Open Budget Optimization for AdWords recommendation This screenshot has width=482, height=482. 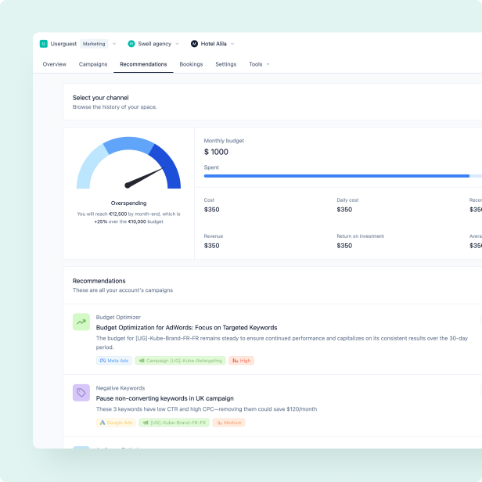click(x=186, y=328)
